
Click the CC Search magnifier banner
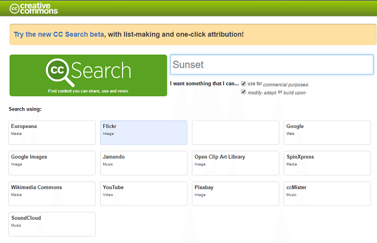tap(88, 75)
